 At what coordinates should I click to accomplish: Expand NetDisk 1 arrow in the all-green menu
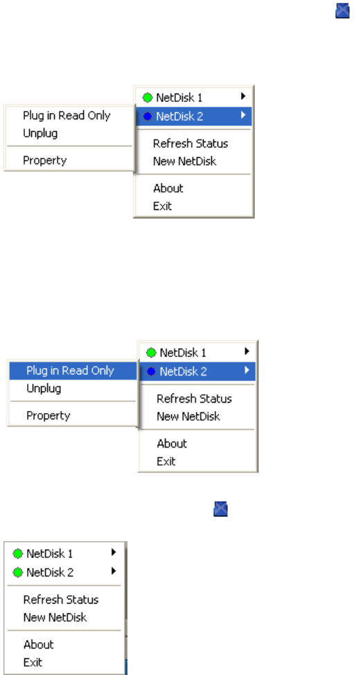[x=114, y=552]
